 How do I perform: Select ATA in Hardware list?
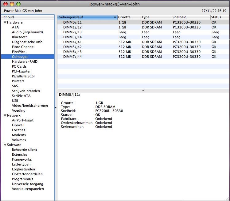coord(15,27)
